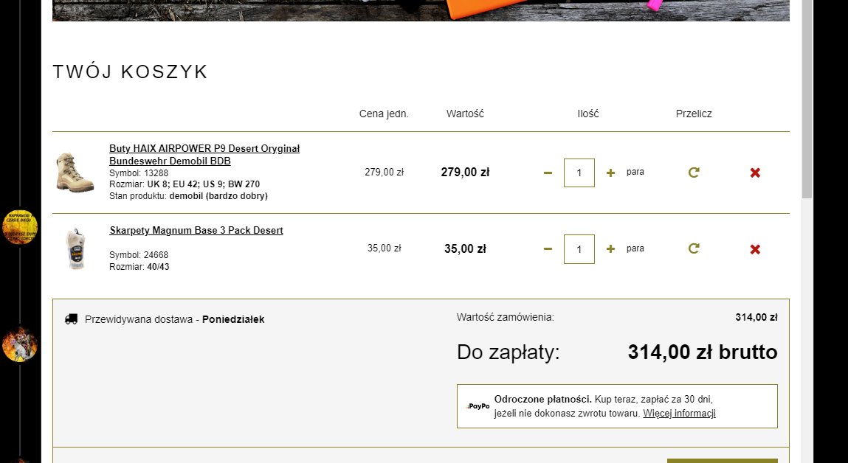Viewport: 848px width, 463px height.
Task: Click the 'TWÓJ KOSZYK' heading
Action: [131, 72]
